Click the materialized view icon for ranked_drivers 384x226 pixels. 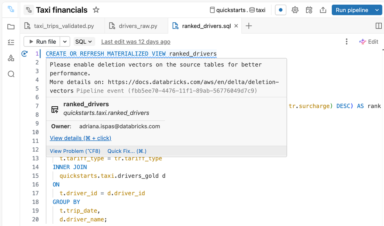55,109
